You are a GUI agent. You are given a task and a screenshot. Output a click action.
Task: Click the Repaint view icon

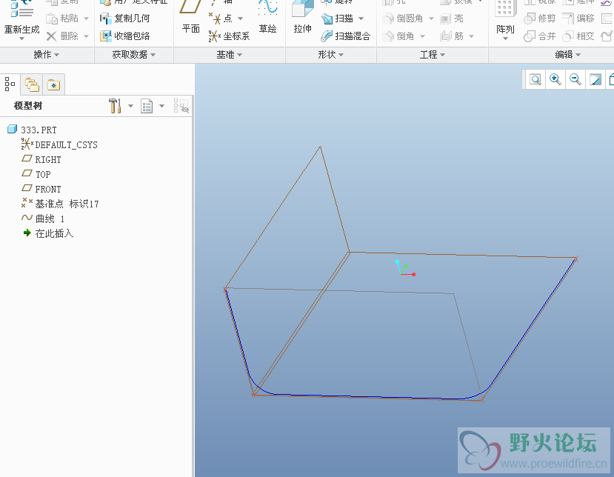tap(595, 79)
